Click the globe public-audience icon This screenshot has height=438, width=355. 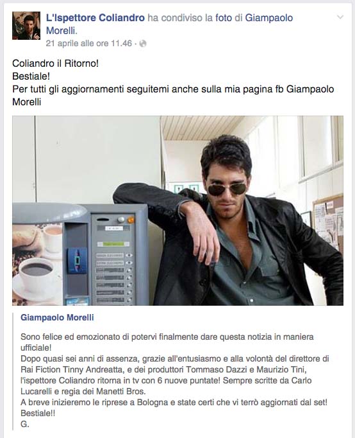143,44
